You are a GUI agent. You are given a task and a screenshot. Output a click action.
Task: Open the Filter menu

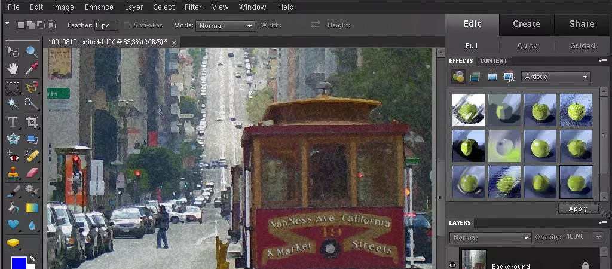[193, 7]
